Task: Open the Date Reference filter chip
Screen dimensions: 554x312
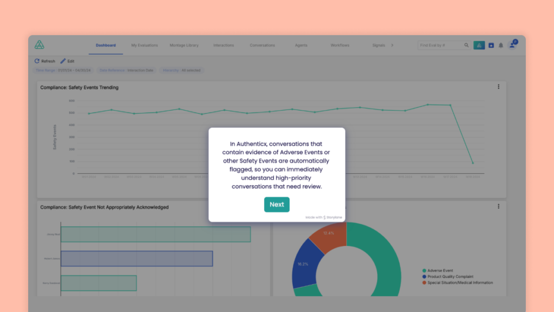Action: 126,70
